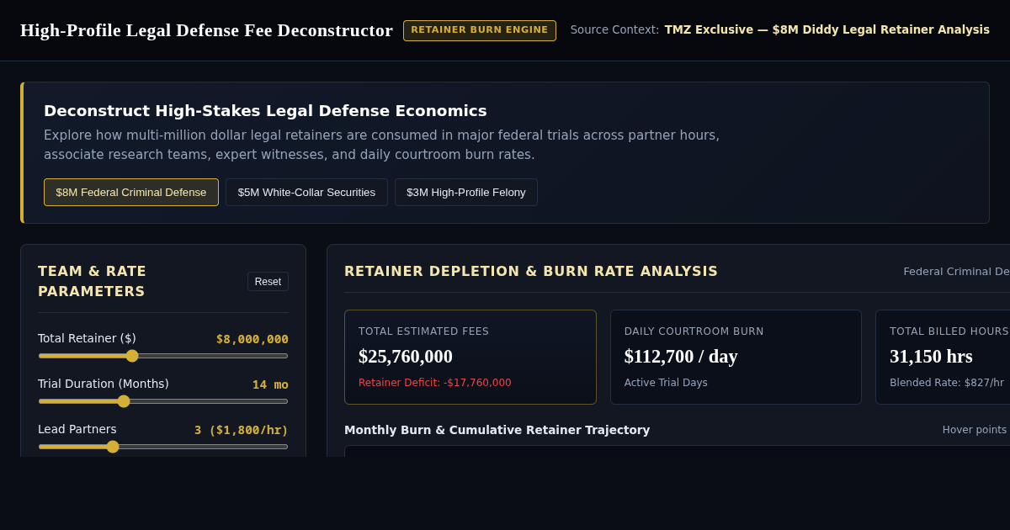Click the Retainer Deficit -$17,760,000 text

coord(435,383)
